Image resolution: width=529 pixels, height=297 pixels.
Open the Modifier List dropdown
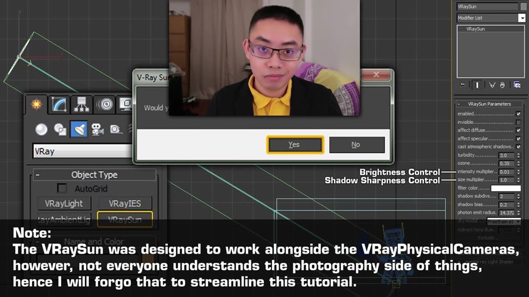tap(491, 18)
